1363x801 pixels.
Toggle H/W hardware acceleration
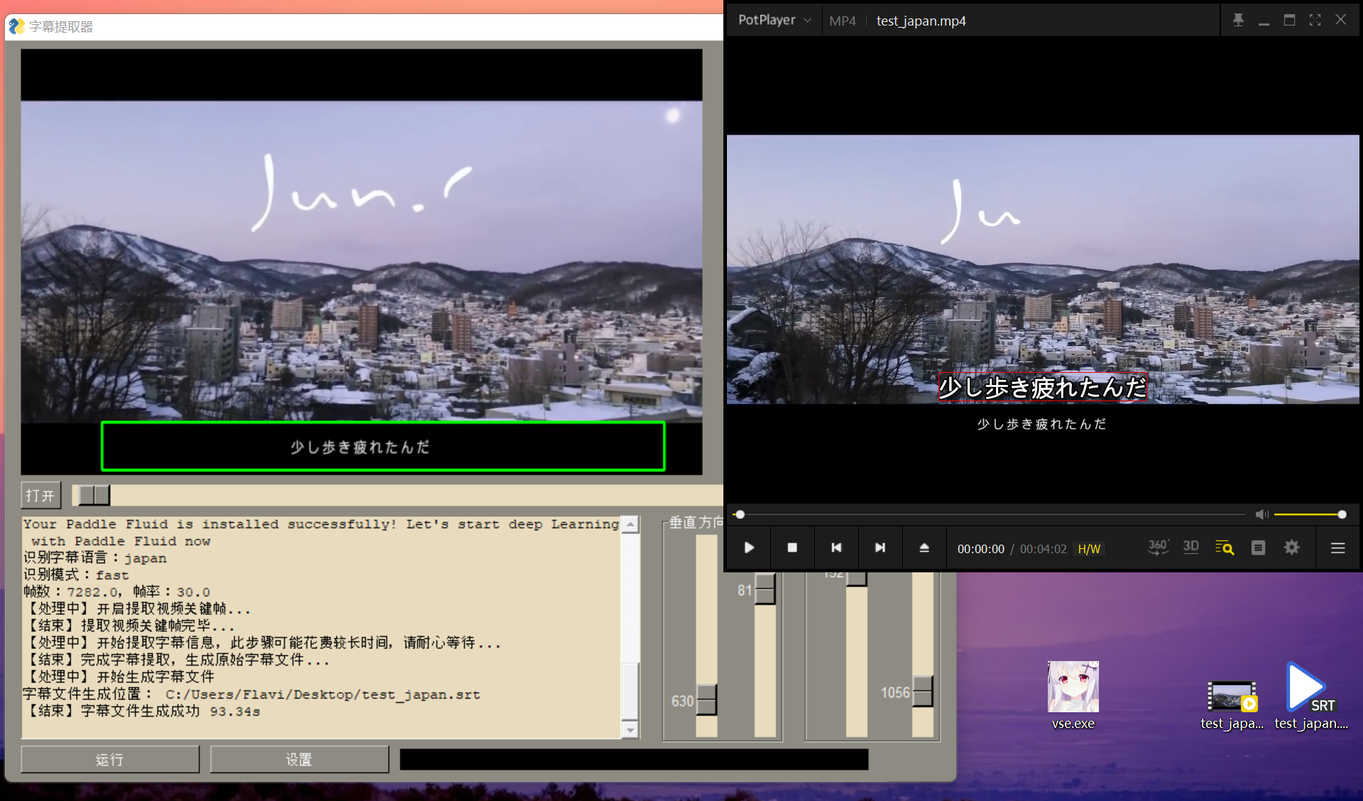[x=1088, y=549]
